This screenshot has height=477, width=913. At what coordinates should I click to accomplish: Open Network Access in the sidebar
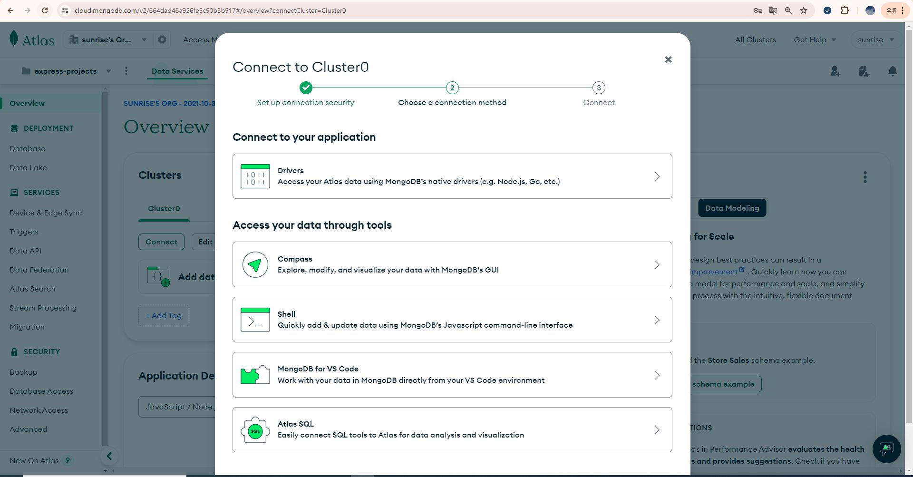39,410
